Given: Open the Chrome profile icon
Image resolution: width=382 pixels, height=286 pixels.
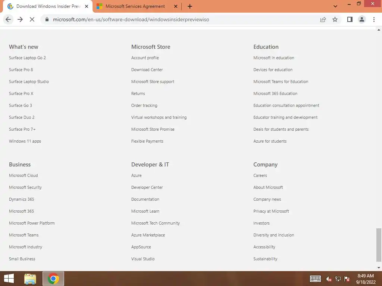Looking at the screenshot, I should click(362, 19).
